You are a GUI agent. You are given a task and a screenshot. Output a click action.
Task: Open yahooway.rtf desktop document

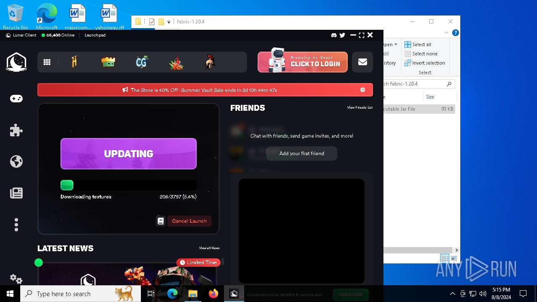(109, 18)
